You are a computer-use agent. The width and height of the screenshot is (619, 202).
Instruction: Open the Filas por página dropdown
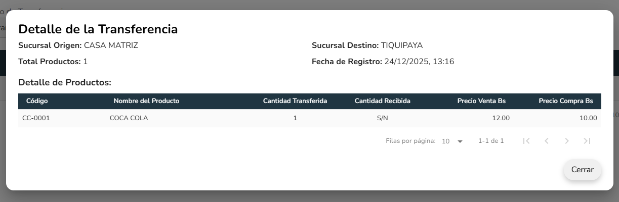pyautogui.click(x=452, y=141)
